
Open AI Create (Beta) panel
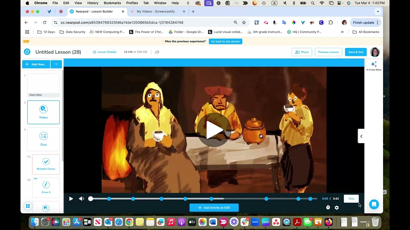tap(374, 66)
